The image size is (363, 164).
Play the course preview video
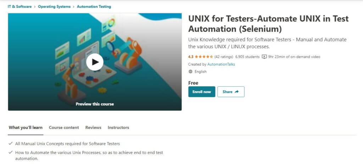tap(95, 62)
